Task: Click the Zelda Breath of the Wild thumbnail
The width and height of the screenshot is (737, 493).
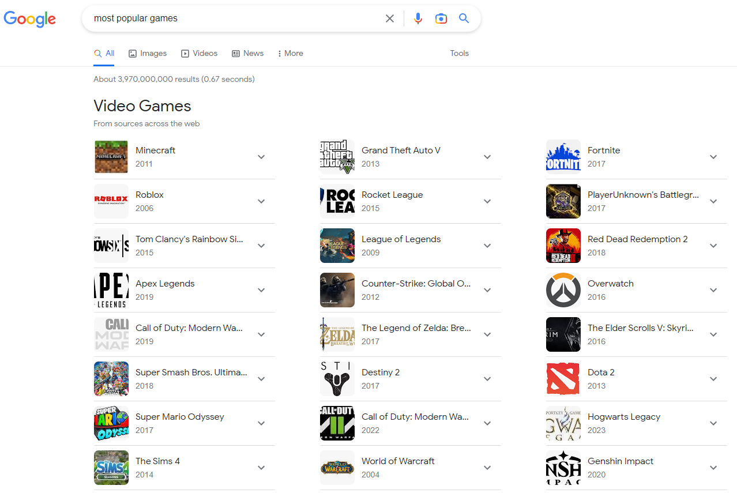Action: point(337,334)
